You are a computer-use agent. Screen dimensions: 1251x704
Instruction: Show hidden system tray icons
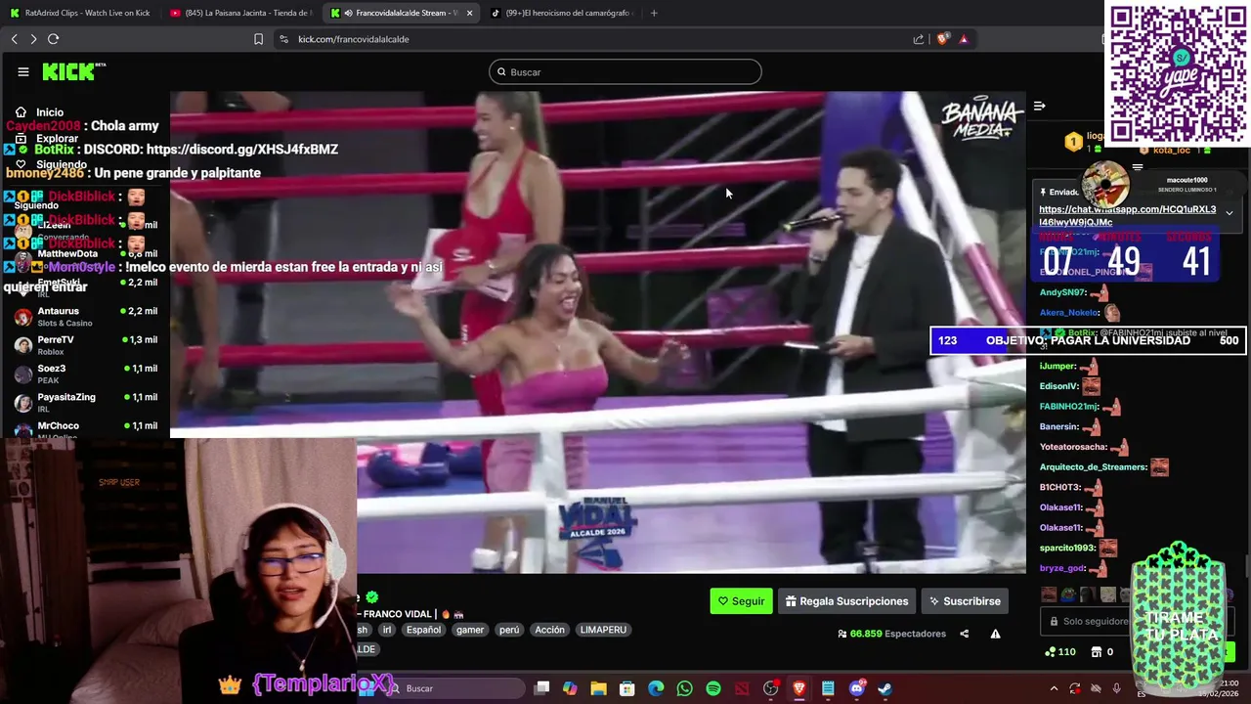(1054, 688)
